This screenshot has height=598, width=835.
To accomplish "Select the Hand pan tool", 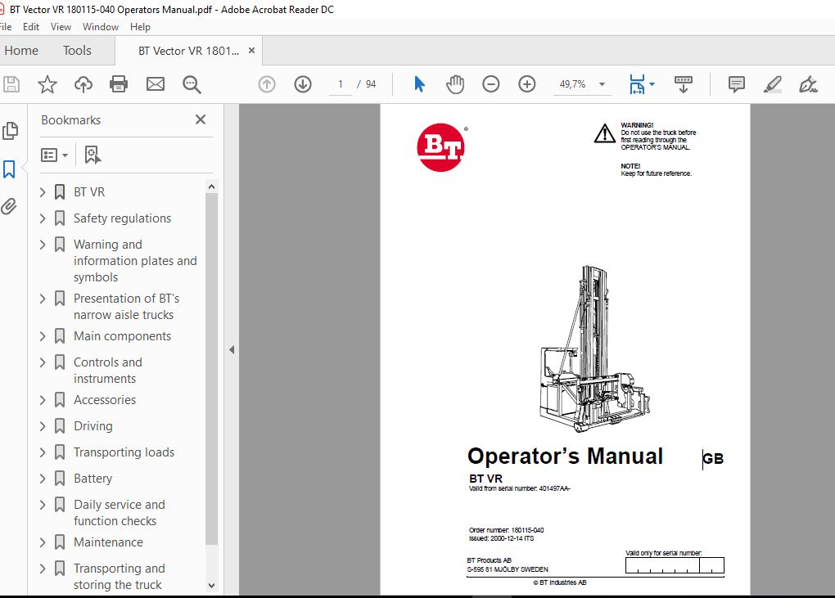I will pos(455,84).
